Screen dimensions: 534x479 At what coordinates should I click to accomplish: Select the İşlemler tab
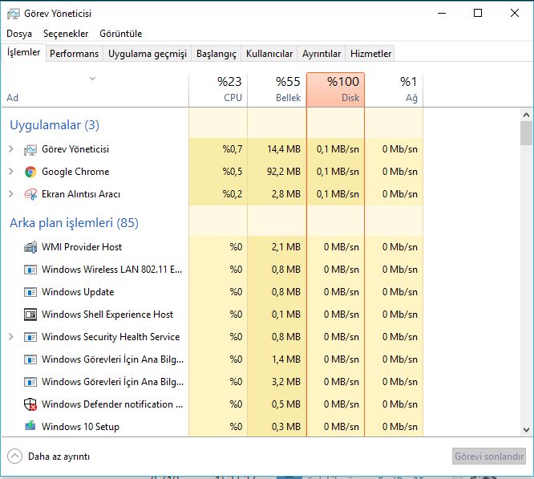tap(23, 52)
